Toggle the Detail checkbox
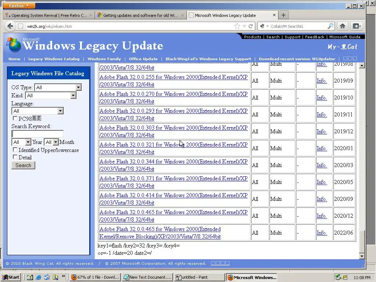This screenshot has width=376, height=282. 15,157
